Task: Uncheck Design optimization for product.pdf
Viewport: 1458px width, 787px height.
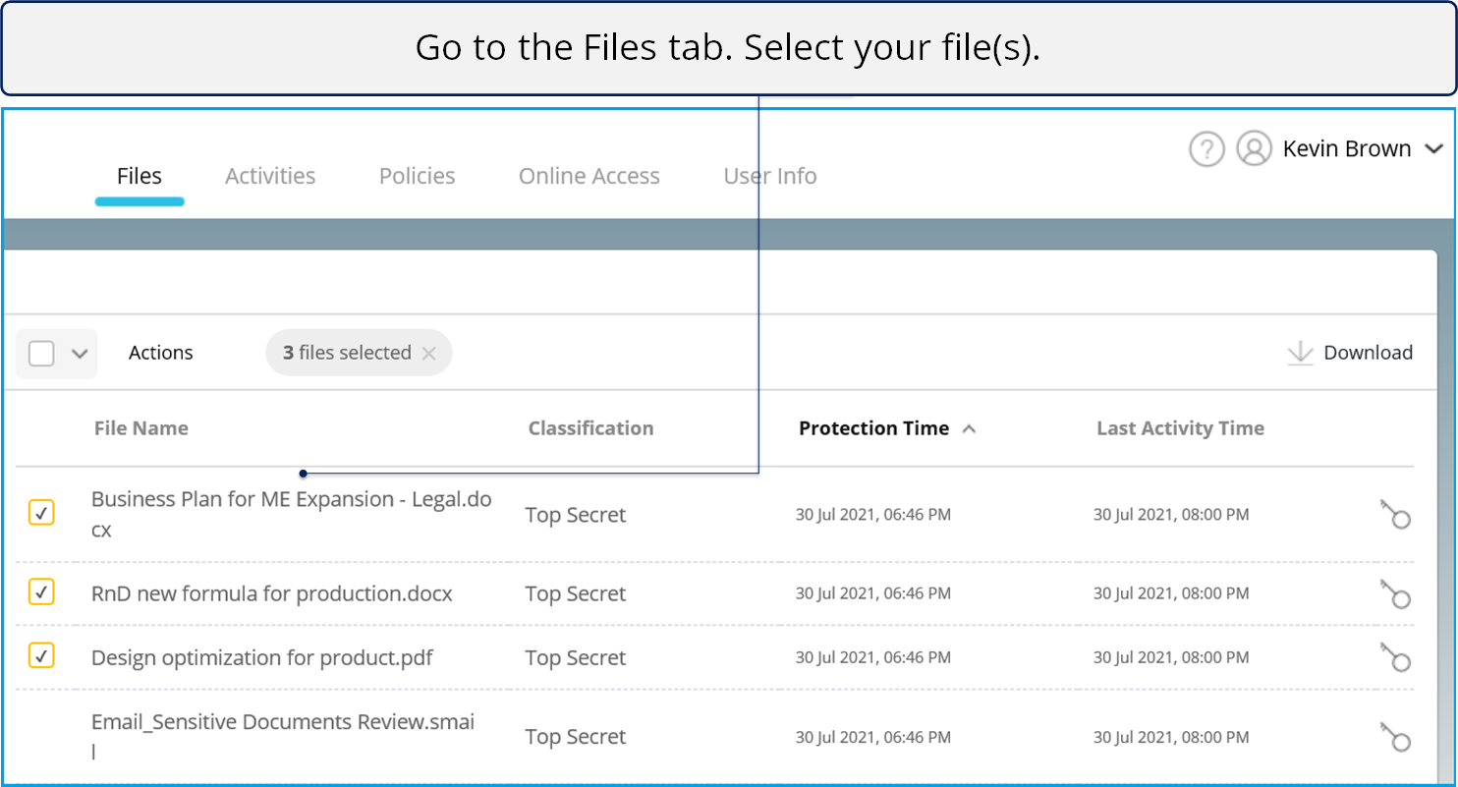Action: pos(41,656)
